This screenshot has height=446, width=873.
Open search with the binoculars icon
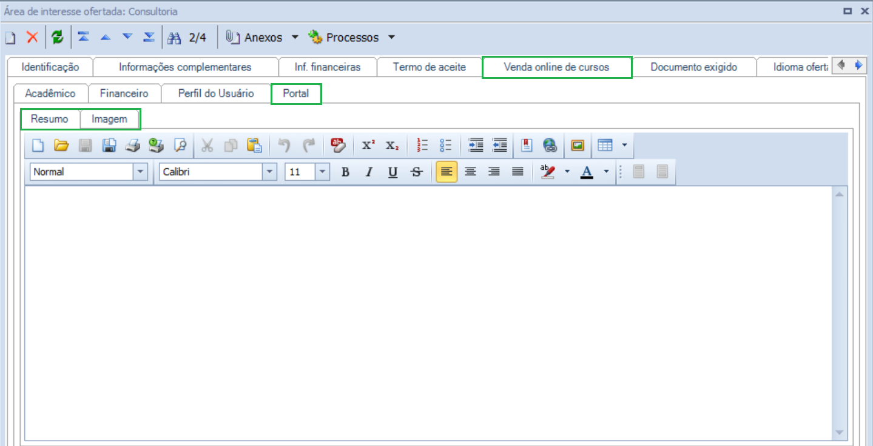175,38
